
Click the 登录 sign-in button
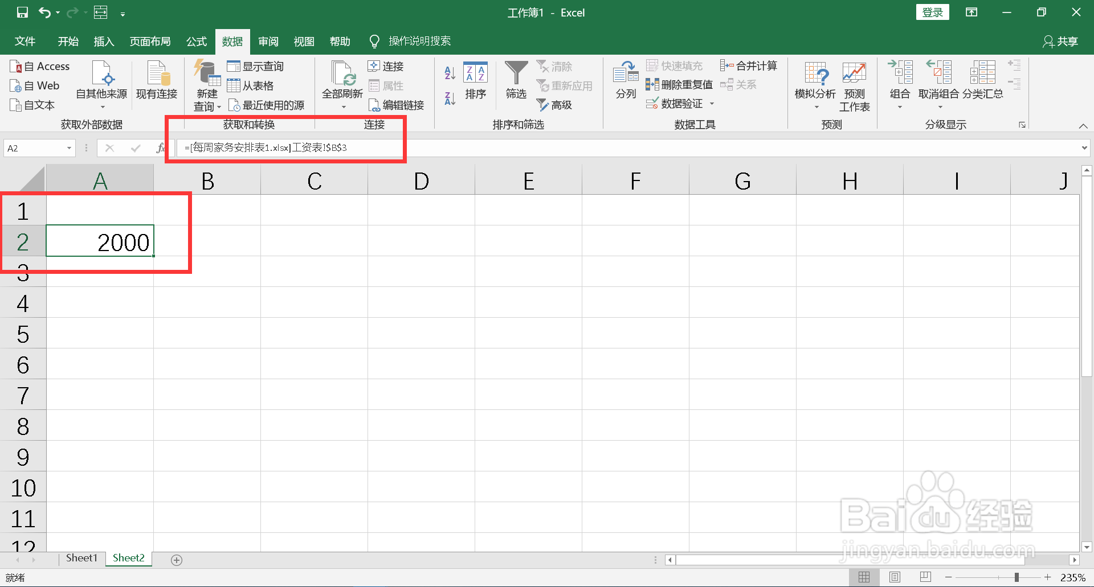pos(932,11)
